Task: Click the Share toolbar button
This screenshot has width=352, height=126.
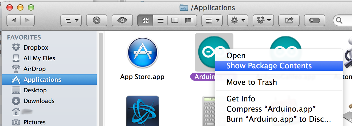Action: click(289, 20)
